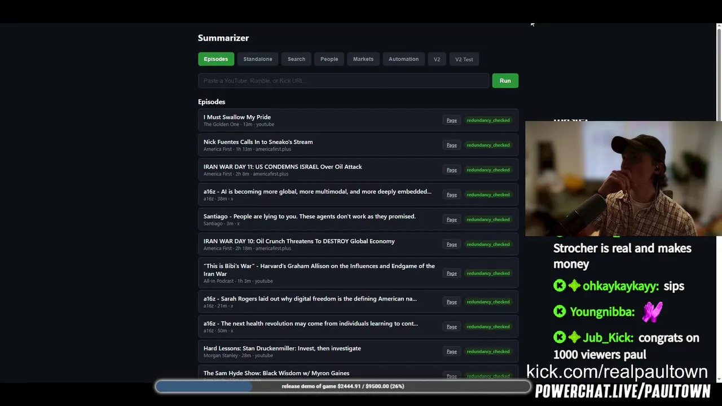This screenshot has height=406, width=722.
Task: Select IRAN WAR DAY 11: US CONDEMNS ISRAEL title
Action: (283, 167)
